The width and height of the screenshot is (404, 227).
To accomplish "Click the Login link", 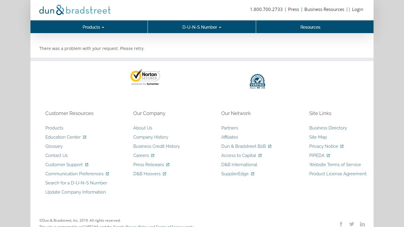I will [358, 9].
